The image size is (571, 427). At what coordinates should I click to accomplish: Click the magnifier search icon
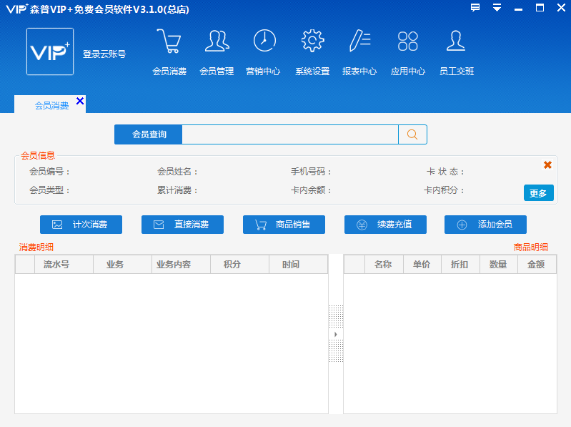(x=412, y=134)
